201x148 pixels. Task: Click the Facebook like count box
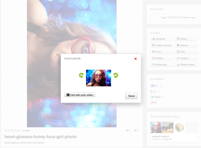161,86
